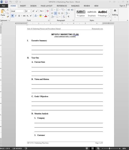The height and width of the screenshot is (150, 129).
Task: Cut selection with scissors icon
Action: (x=8, y=10)
